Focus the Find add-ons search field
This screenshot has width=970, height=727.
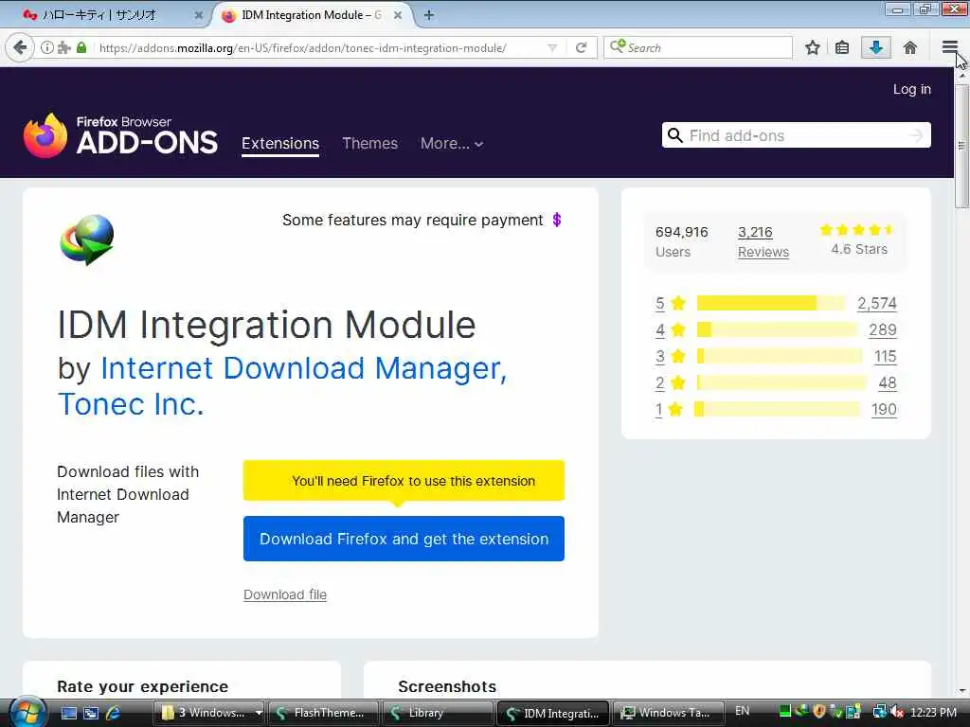pos(796,135)
